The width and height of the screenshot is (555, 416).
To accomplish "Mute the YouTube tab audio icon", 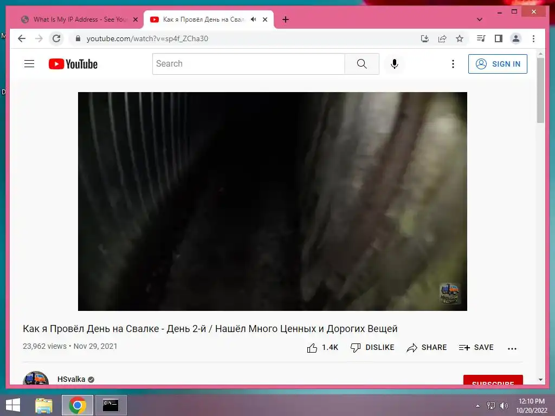I will [254, 19].
